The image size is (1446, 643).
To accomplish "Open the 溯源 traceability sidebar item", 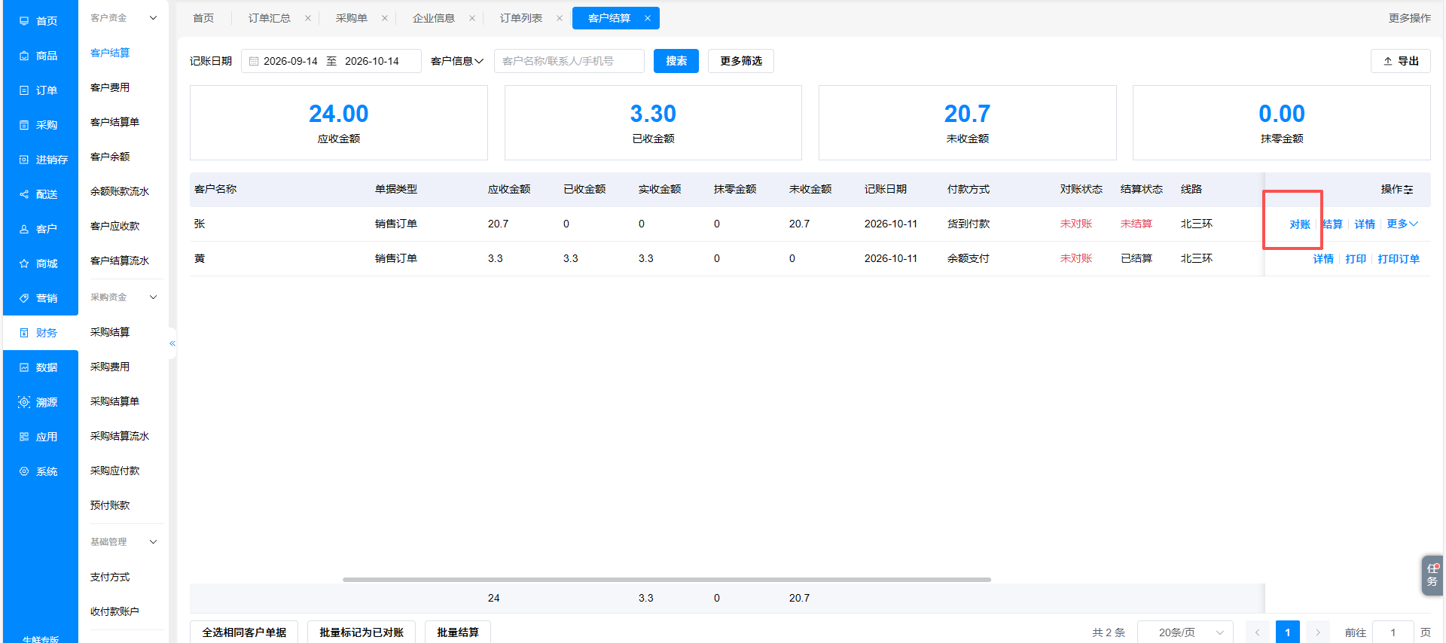I will 39,402.
